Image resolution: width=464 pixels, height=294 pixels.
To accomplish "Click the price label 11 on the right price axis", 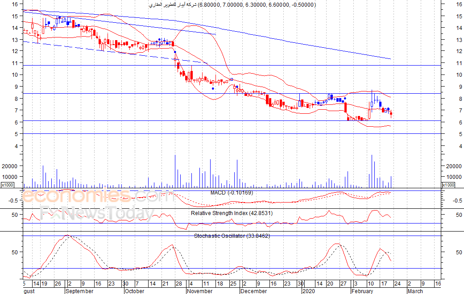I will pyautogui.click(x=459, y=63).
